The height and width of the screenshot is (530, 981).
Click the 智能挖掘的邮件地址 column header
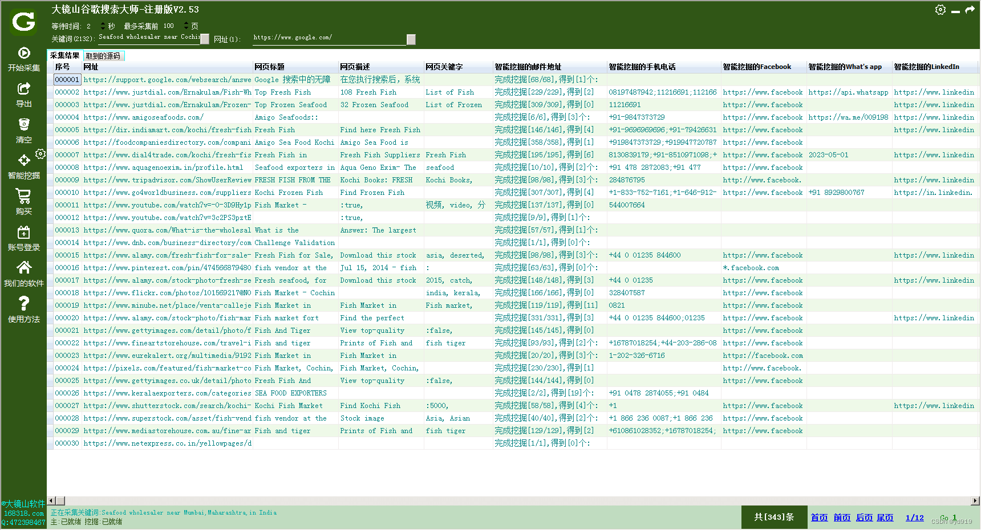tap(550, 67)
